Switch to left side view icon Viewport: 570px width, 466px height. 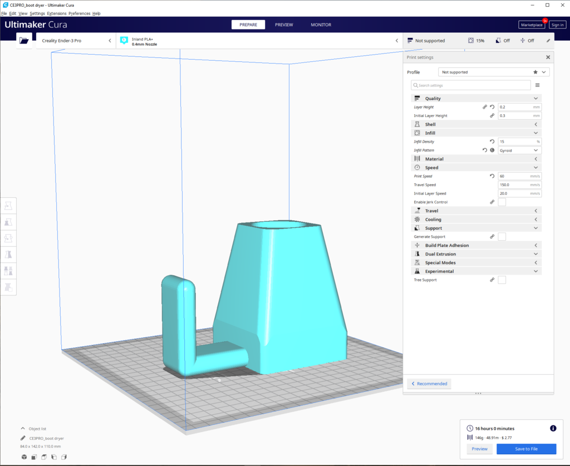pyautogui.click(x=54, y=457)
